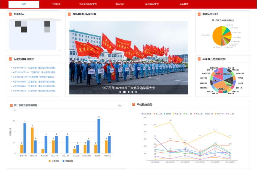Image resolution: width=257 pixels, height=170 pixels.
Task: Open the 首页 tab
Action: pos(24,4)
